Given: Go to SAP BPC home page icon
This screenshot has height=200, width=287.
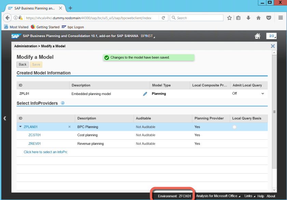Looking at the screenshot, I should pos(258,36).
